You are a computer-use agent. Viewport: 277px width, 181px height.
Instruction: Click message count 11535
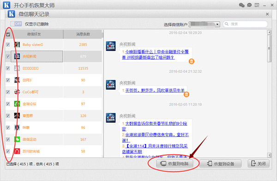click(83, 68)
